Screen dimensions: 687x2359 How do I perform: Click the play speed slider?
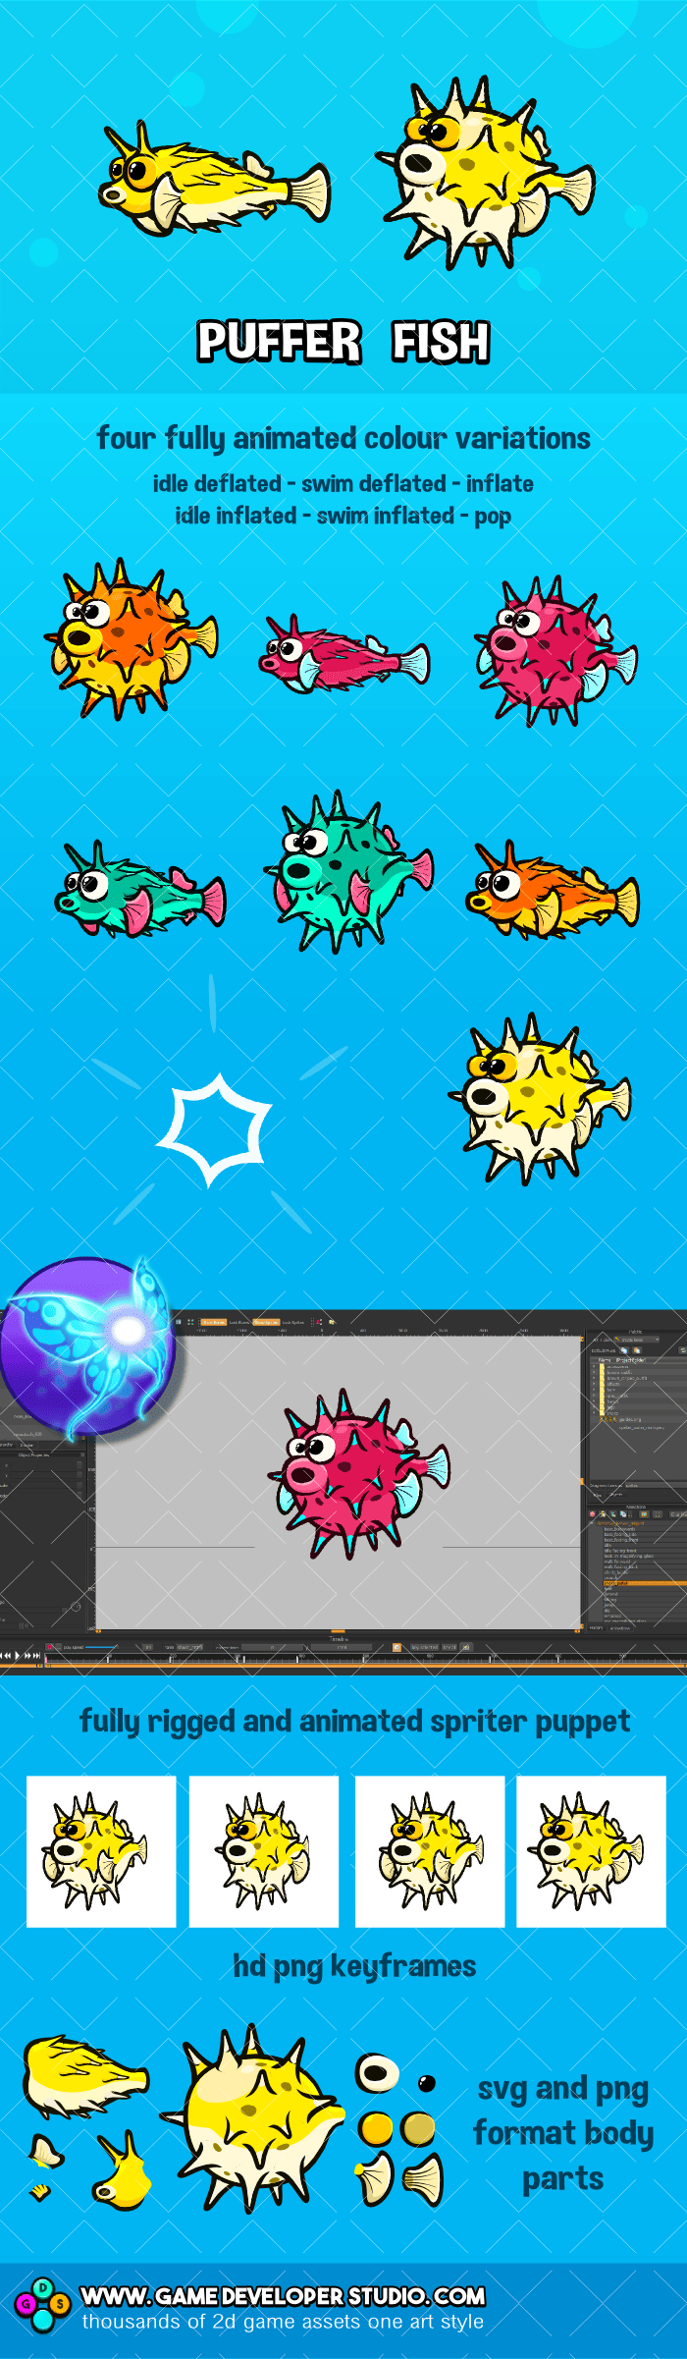tap(100, 1647)
